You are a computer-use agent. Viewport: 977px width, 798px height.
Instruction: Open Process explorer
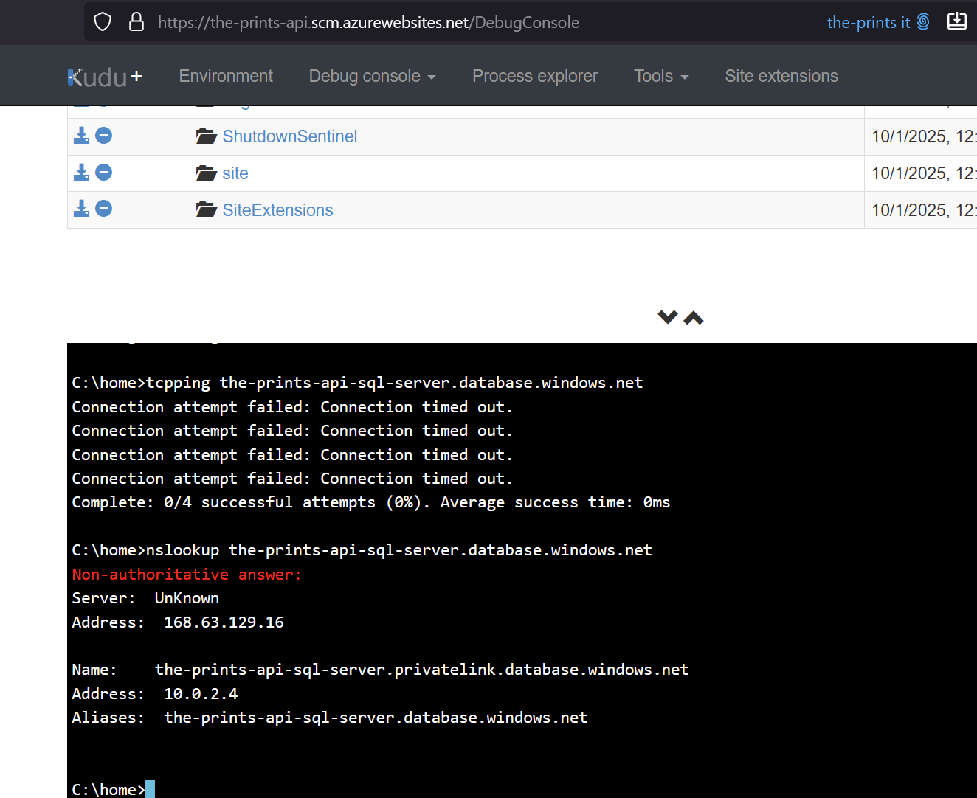[x=535, y=76]
